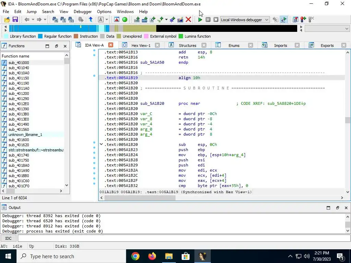
Task: Click the blue up arrow jump icon
Action: pyautogui.click(x=90, y=20)
